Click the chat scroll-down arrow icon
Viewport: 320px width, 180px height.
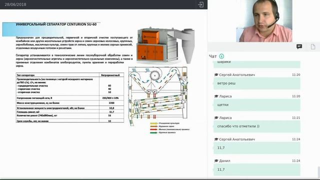point(221,56)
